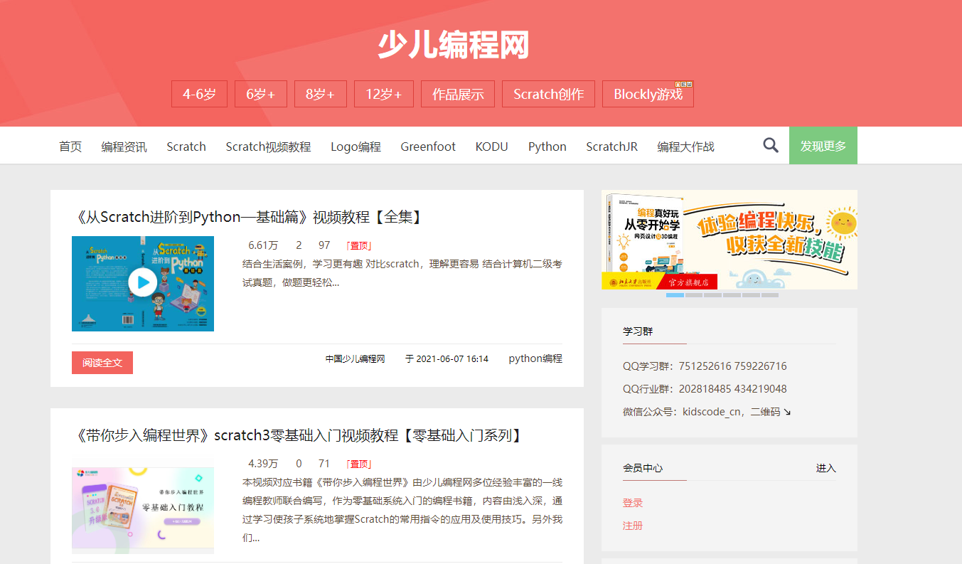
Task: Click the QQ学习群 numbers line
Action: (705, 366)
